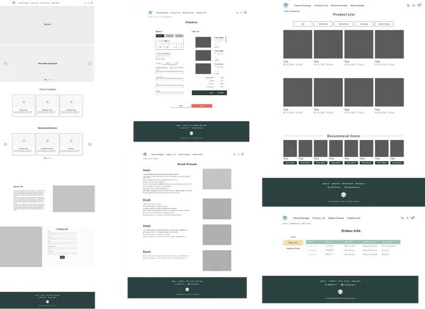Viewport: 425px width, 309px height.
Task: Click the cart icon on the home page header
Action: click(x=92, y=3)
